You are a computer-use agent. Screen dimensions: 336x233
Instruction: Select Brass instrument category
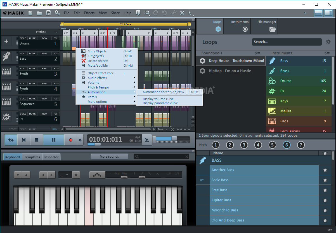[x=299, y=71]
